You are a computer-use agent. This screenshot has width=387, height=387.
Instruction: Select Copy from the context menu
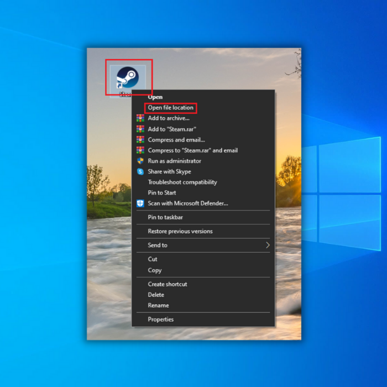click(155, 270)
